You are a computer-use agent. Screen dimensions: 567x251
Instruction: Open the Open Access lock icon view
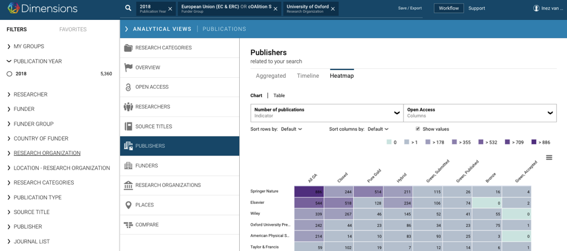[x=128, y=87]
